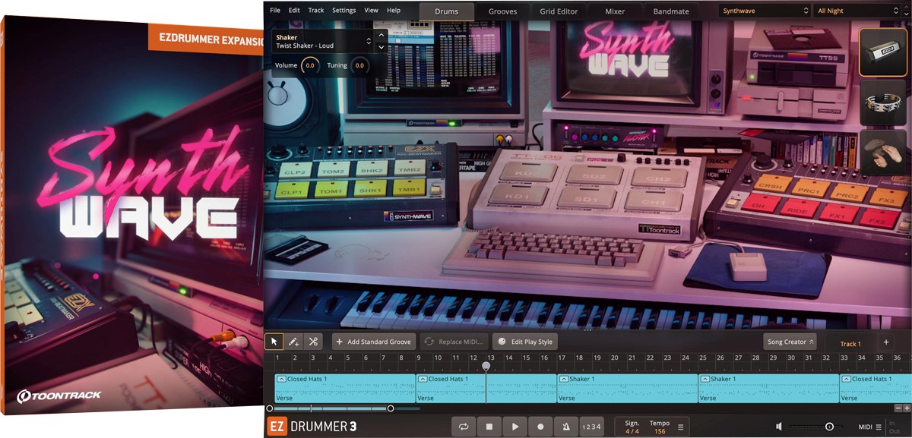The height and width of the screenshot is (438, 912).
Task: Collapse the first Shaker 1 block
Action: coord(563,379)
